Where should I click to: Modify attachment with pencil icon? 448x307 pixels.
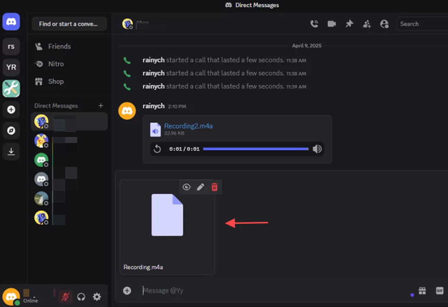(x=200, y=187)
